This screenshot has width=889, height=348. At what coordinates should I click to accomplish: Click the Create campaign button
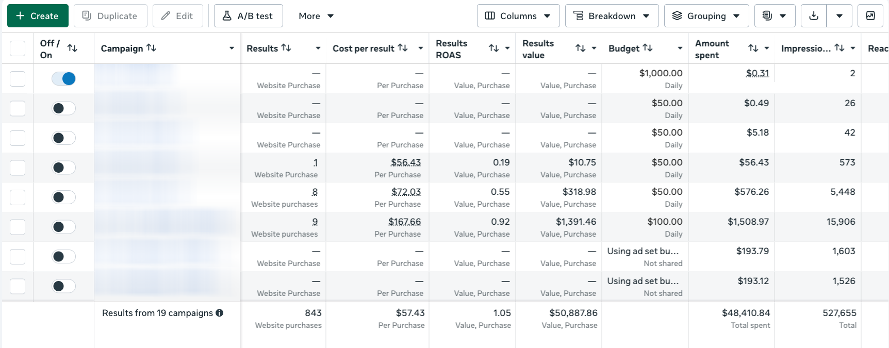[38, 16]
